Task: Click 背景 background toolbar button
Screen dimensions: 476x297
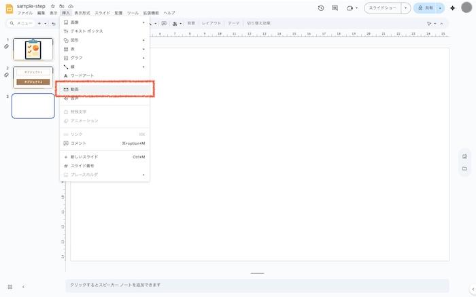Action: click(191, 23)
